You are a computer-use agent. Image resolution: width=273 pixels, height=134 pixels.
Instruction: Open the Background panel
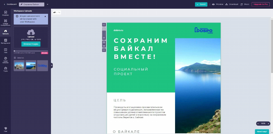click(x=5, y=41)
